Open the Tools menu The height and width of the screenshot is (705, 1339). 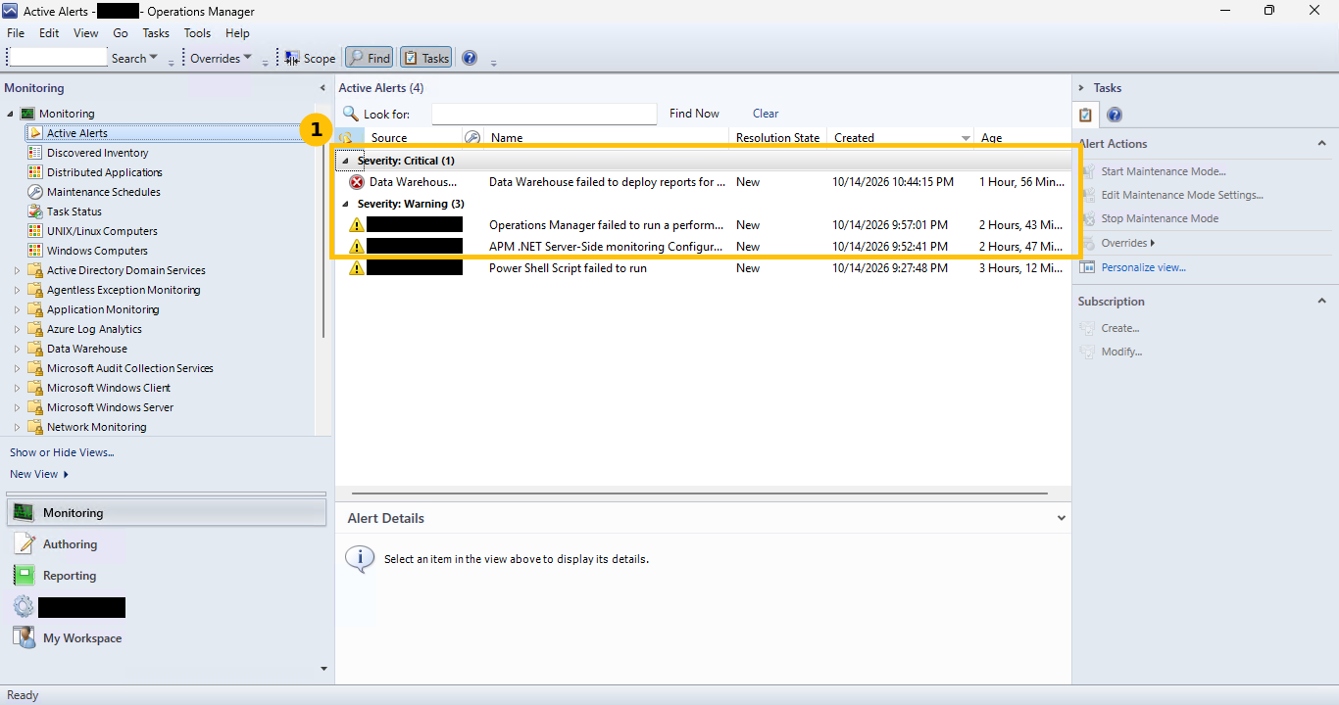(x=197, y=33)
